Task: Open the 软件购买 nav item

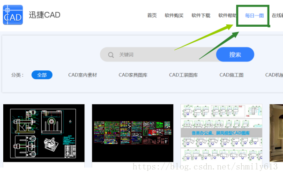Action: [174, 15]
